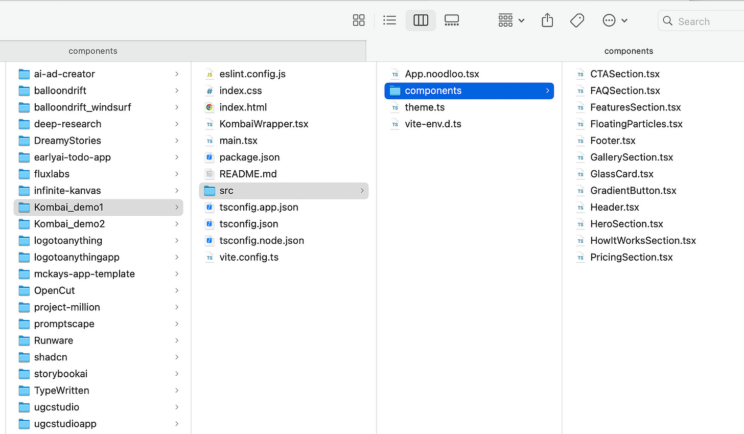The width and height of the screenshot is (744, 434).
Task: Open the ellipsis actions menu
Action: click(x=615, y=20)
